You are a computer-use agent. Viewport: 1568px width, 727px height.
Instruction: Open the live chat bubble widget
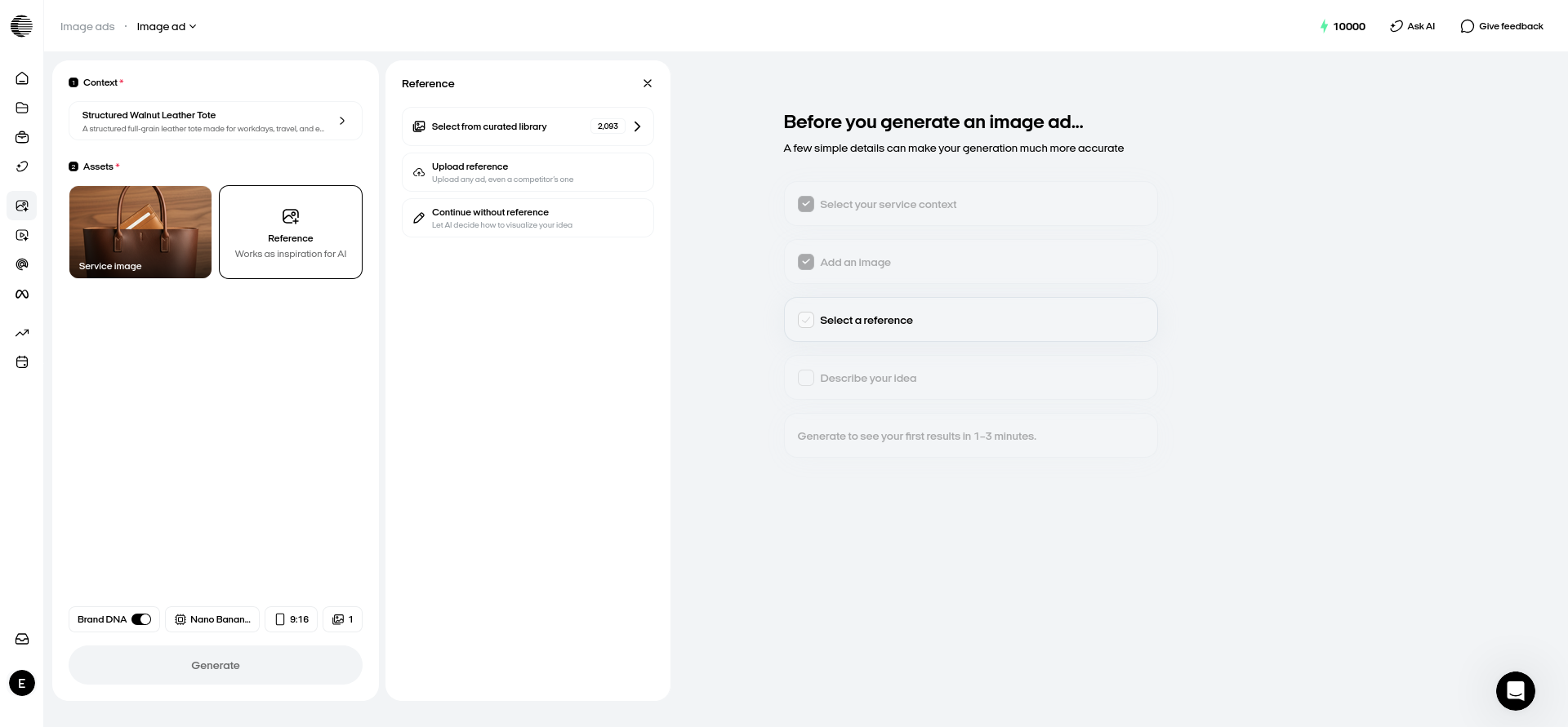[1516, 691]
